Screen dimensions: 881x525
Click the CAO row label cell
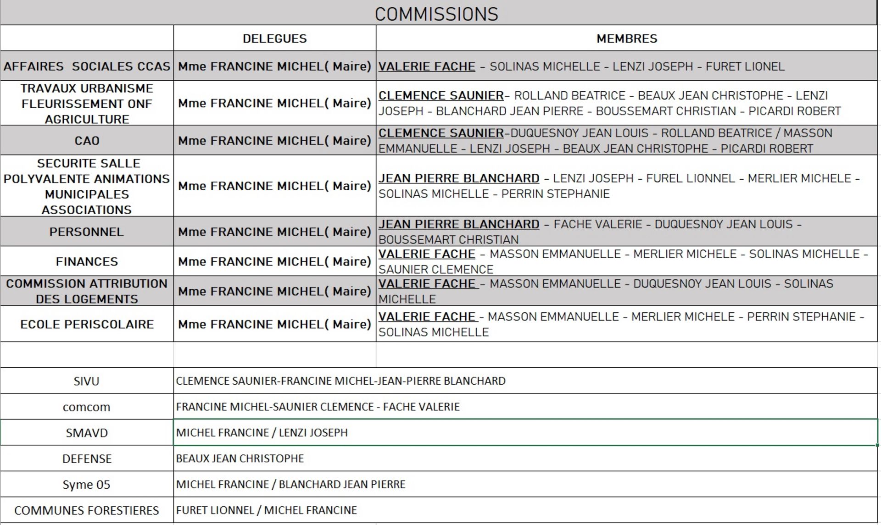point(87,140)
